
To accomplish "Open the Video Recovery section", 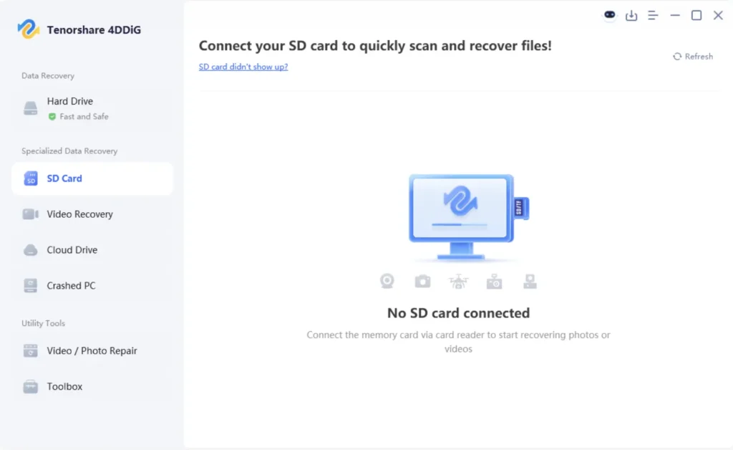I will (79, 214).
